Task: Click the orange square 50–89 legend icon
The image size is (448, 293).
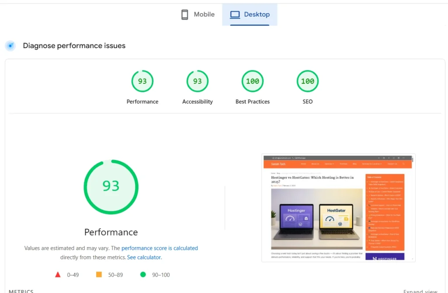Action: pyautogui.click(x=99, y=275)
